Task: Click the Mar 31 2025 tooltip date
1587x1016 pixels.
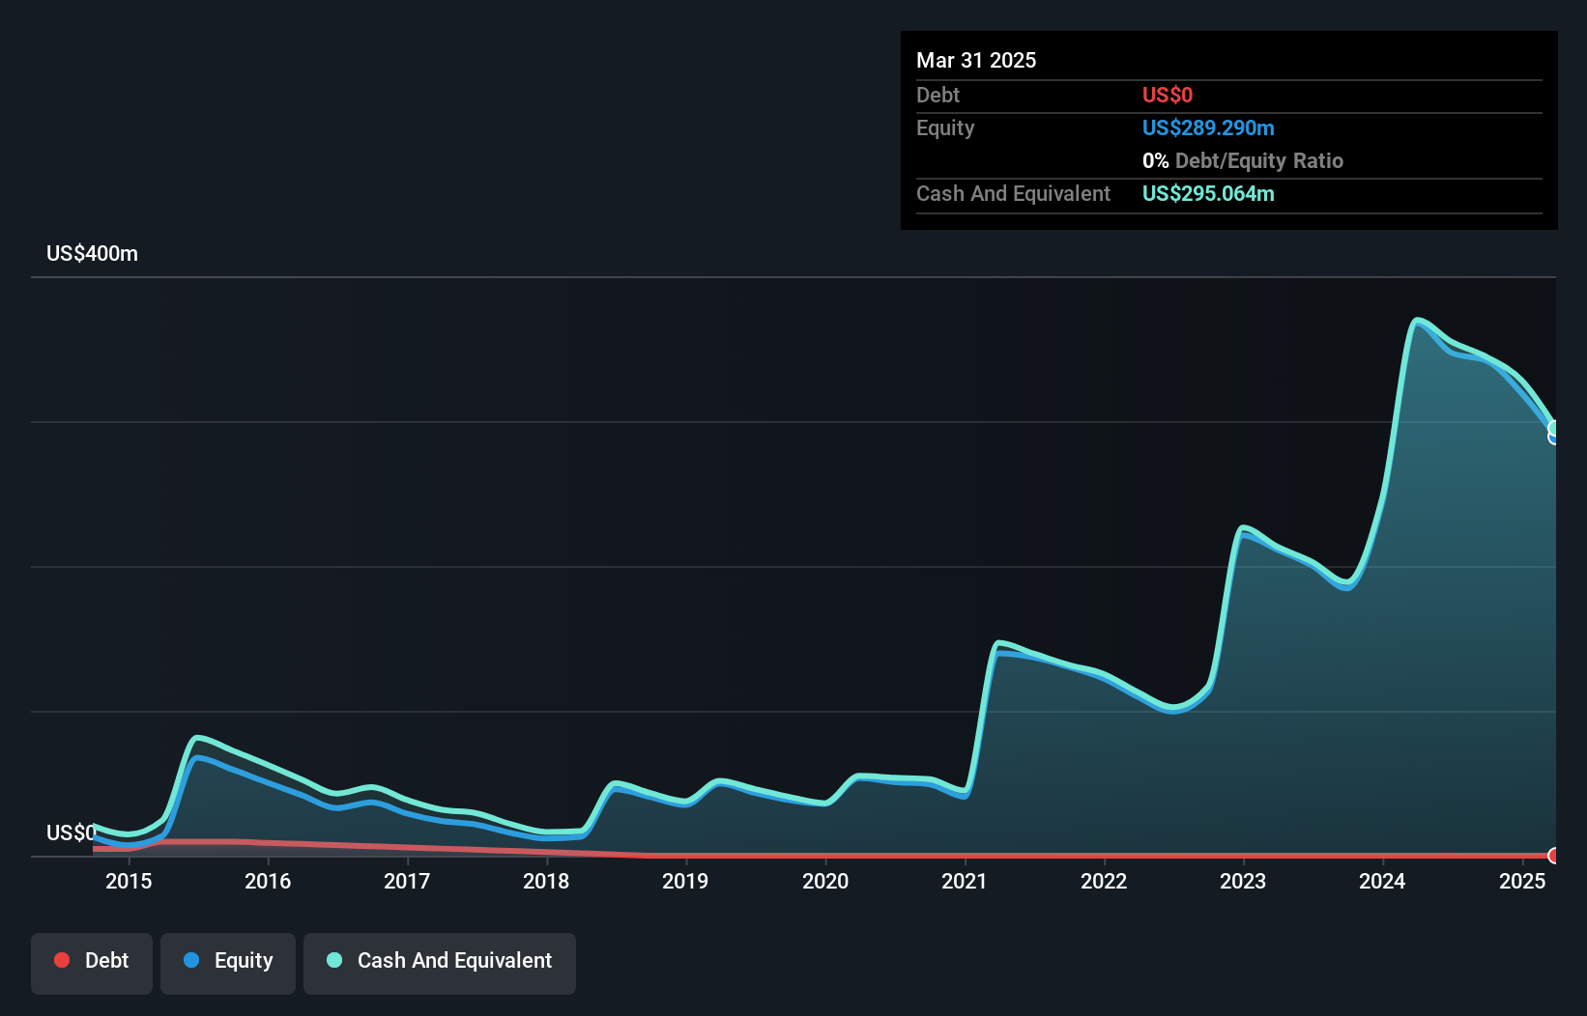Action: click(x=976, y=60)
